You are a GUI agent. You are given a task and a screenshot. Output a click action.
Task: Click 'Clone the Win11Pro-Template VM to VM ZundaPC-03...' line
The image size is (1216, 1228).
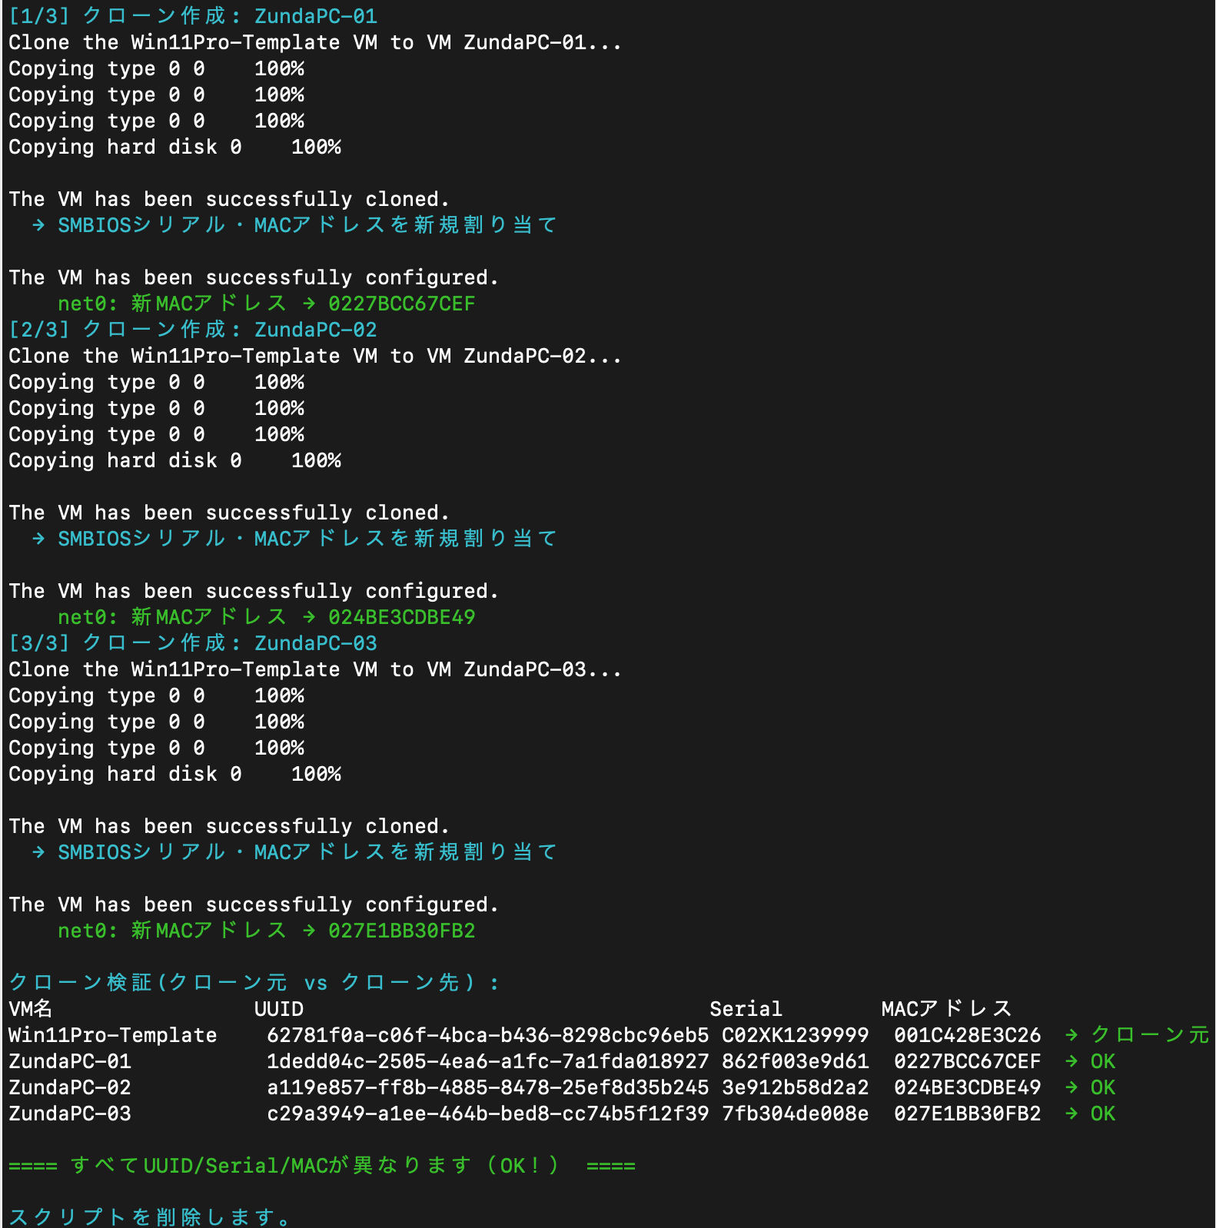315,669
